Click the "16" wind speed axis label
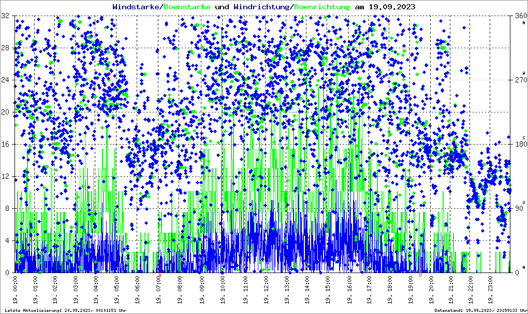Image resolution: width=528 pixels, height=314 pixels. (x=5, y=144)
